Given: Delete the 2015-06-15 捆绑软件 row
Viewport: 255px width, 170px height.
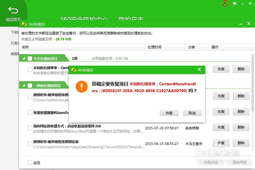Looking at the screenshot, I should click(x=241, y=143).
